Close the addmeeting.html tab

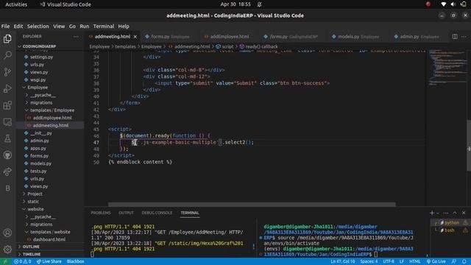click(x=135, y=37)
